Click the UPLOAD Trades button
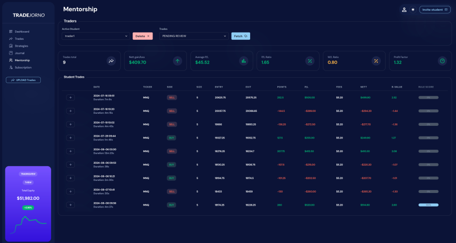456x243 pixels. tap(23, 80)
